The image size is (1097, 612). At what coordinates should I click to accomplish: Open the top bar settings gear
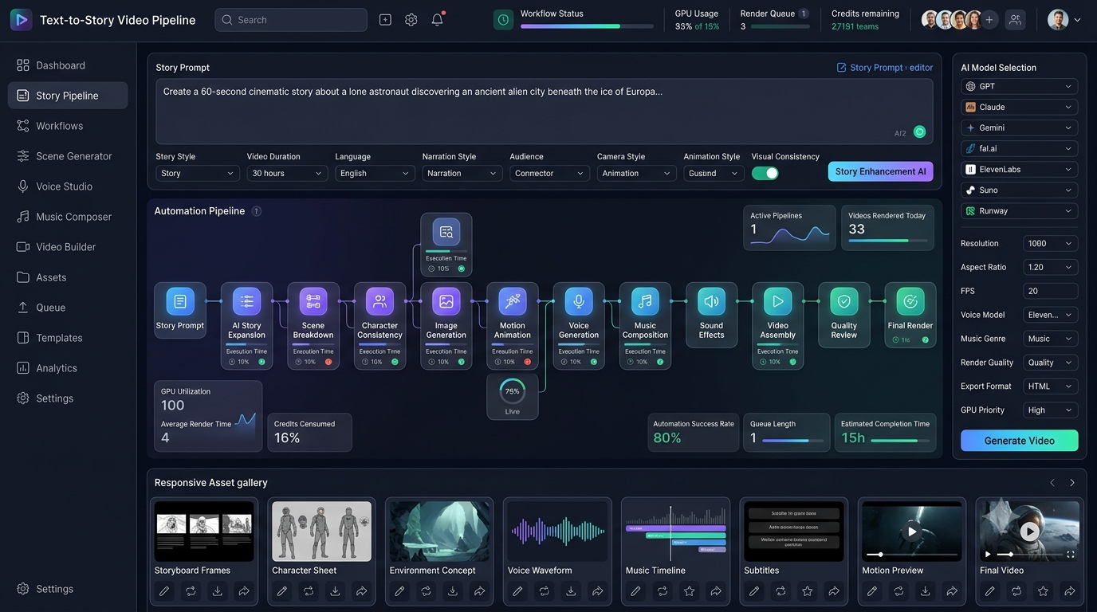pyautogui.click(x=411, y=20)
